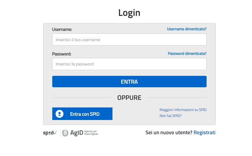Focus the Username input field
The image size is (252, 156).
click(x=129, y=40)
